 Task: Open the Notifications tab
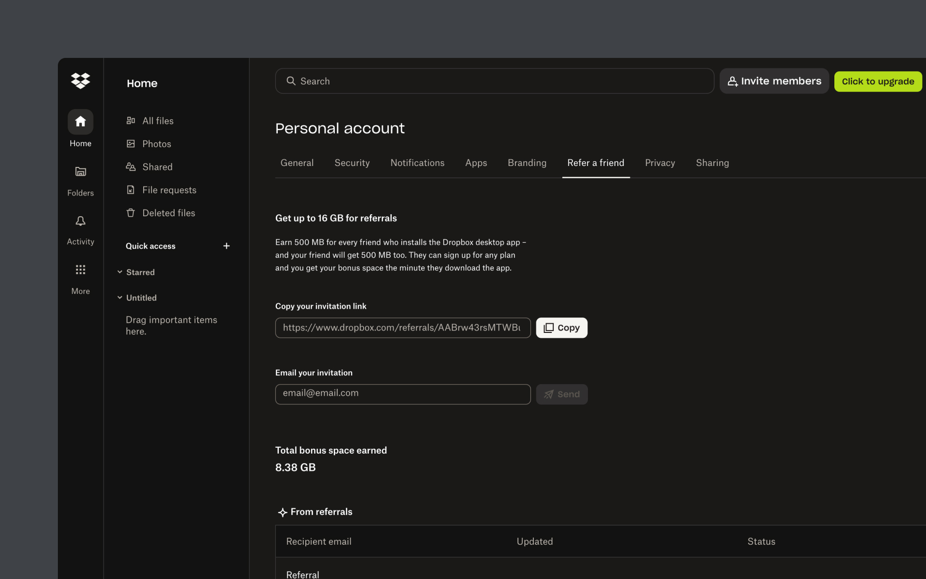point(417,163)
